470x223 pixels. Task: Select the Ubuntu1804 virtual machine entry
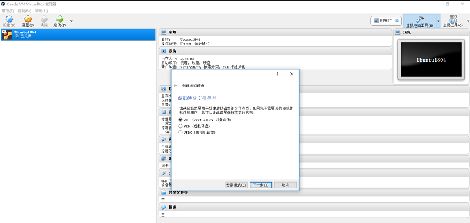pos(78,35)
